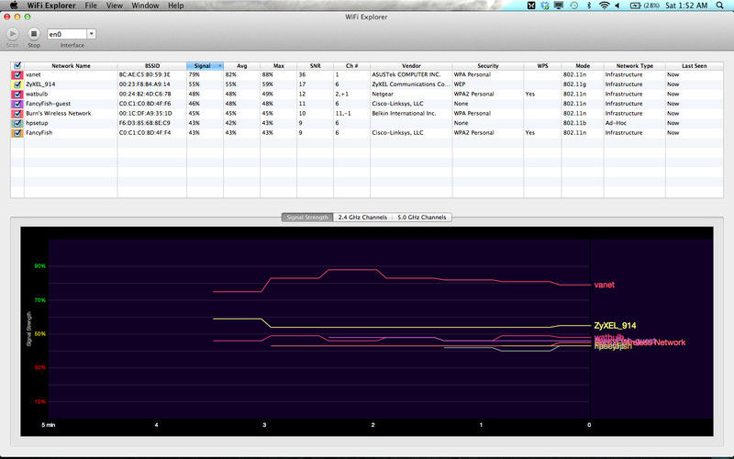Click the clock showing Sat 1:52 AM
This screenshot has height=459, width=734.
[686, 6]
